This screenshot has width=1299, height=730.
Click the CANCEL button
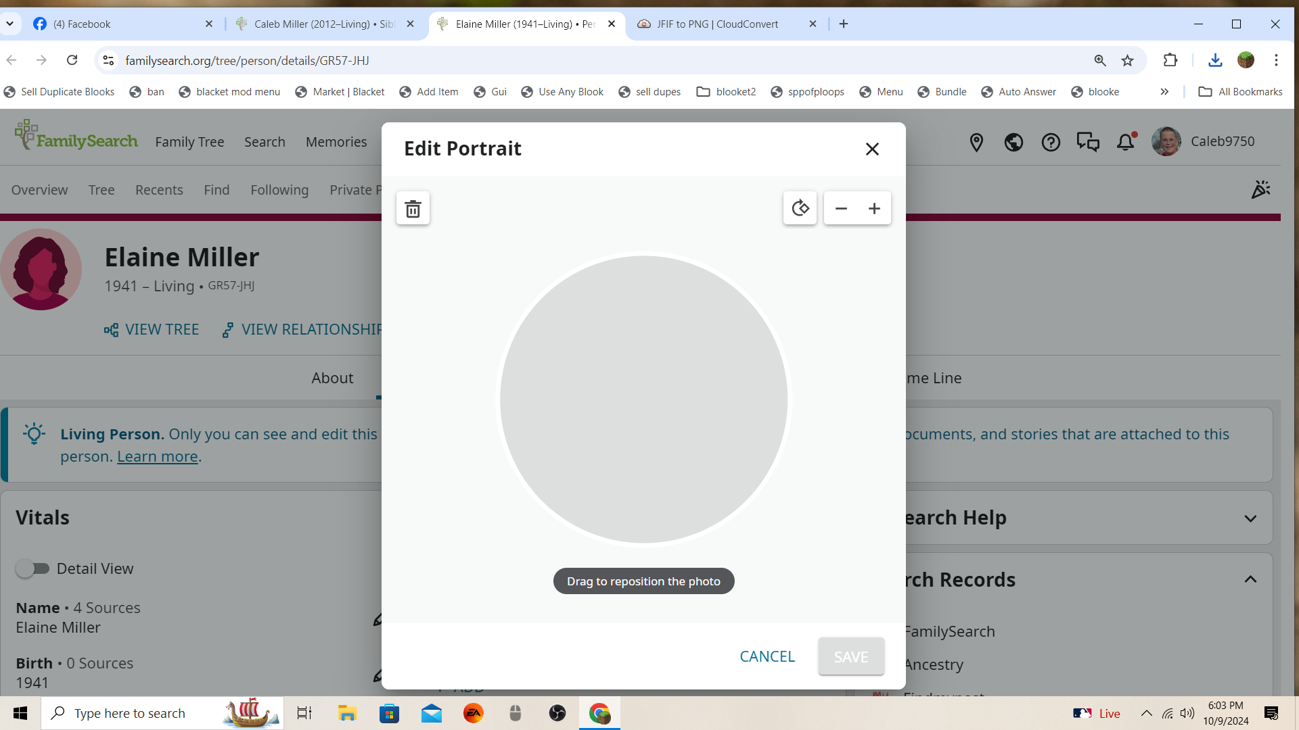pyautogui.click(x=767, y=656)
